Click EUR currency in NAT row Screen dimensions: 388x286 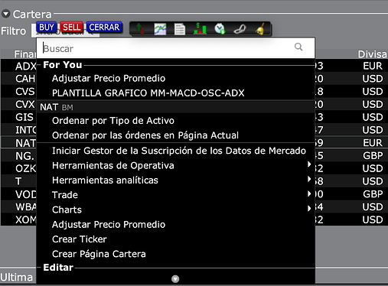(373, 143)
